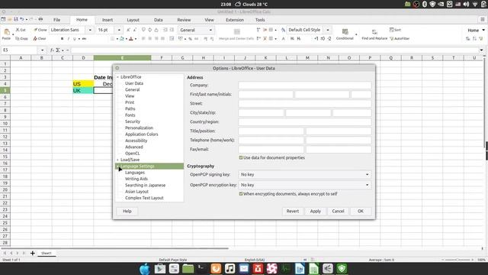Switch to the Review tab

point(184,20)
